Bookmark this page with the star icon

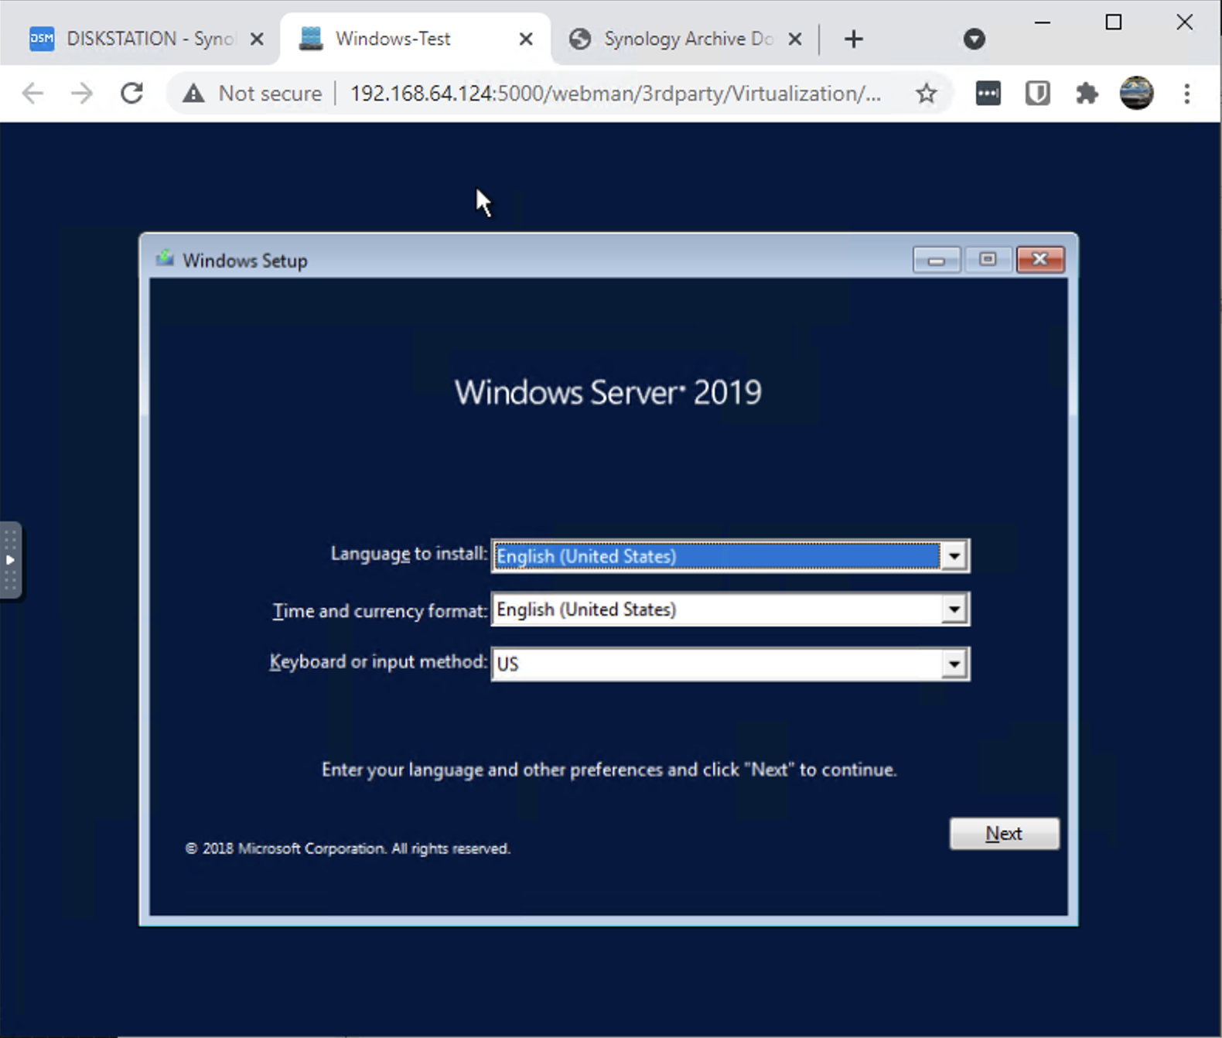[x=927, y=94]
